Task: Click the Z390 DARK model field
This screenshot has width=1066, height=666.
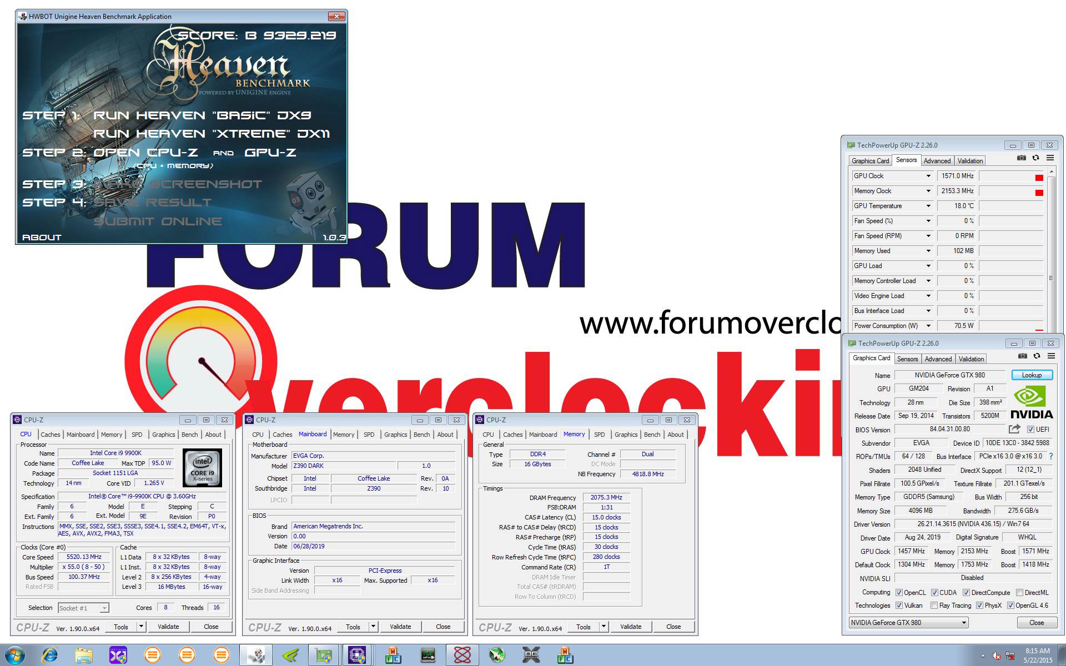Action: [x=344, y=466]
